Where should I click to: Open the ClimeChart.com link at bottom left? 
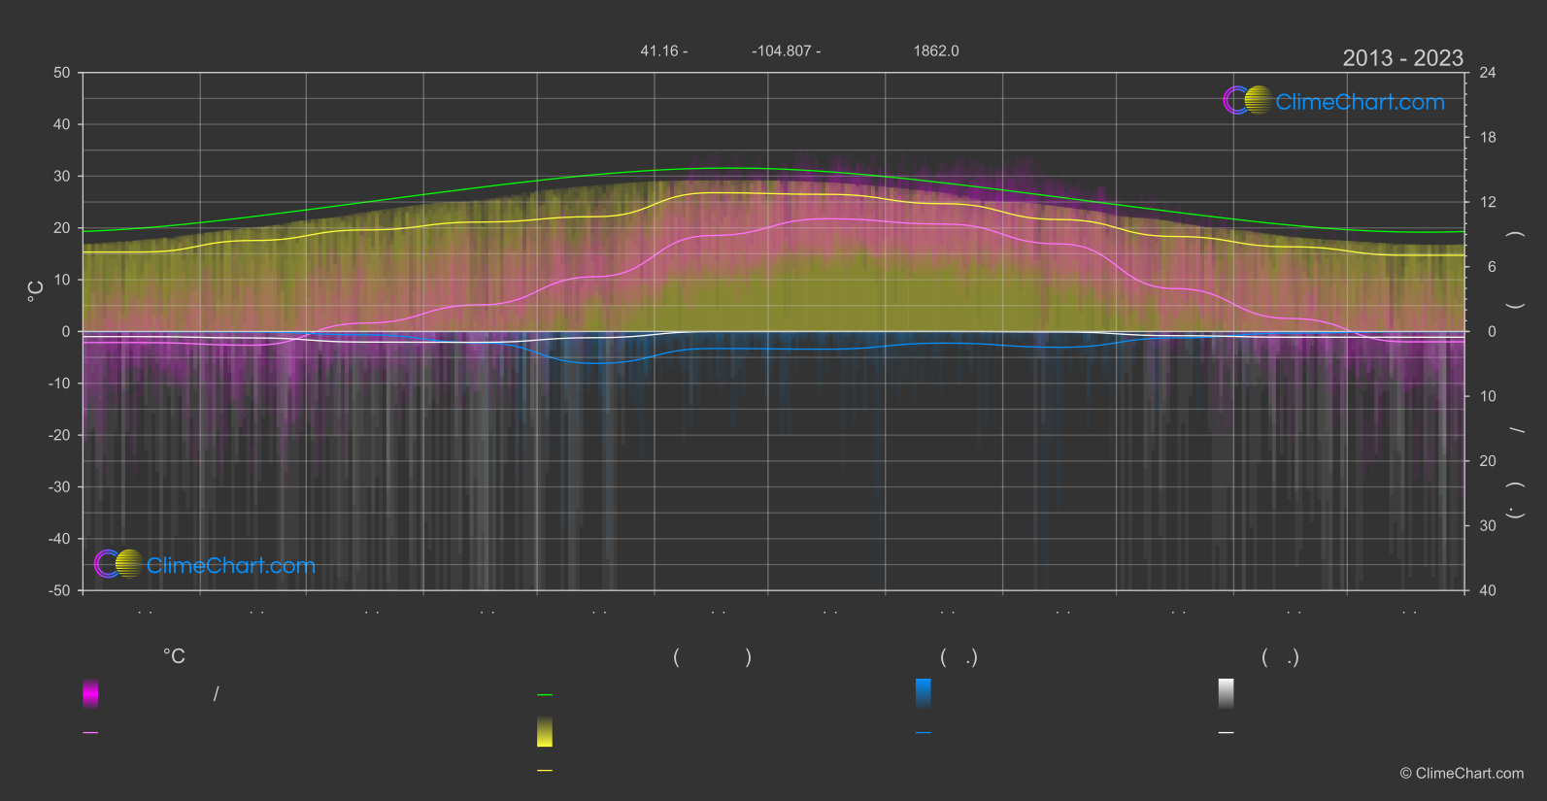(x=231, y=565)
